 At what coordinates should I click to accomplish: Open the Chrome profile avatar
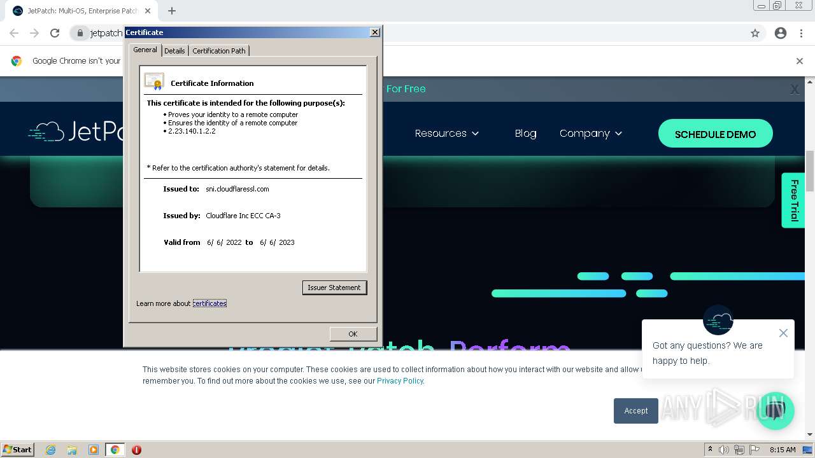coord(781,33)
